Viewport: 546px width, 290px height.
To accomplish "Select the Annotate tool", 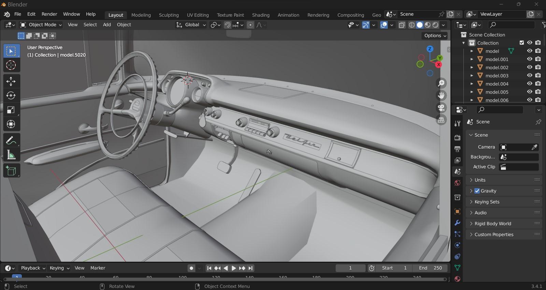I will click(11, 140).
